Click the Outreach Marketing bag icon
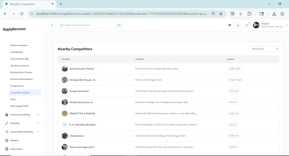 click(7, 115)
